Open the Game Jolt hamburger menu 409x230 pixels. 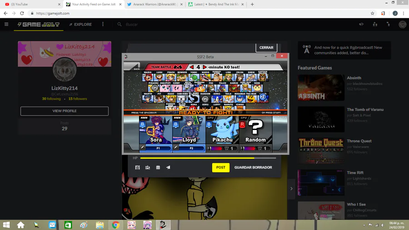click(x=6, y=24)
